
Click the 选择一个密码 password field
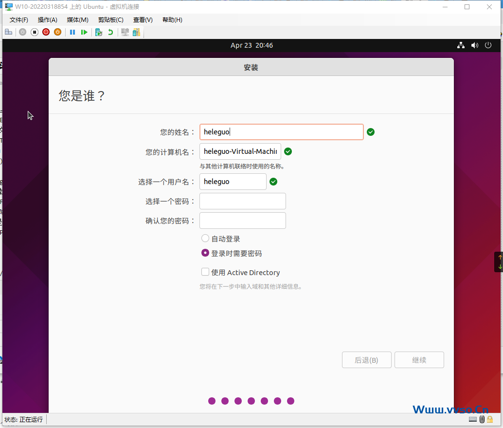tap(242, 201)
